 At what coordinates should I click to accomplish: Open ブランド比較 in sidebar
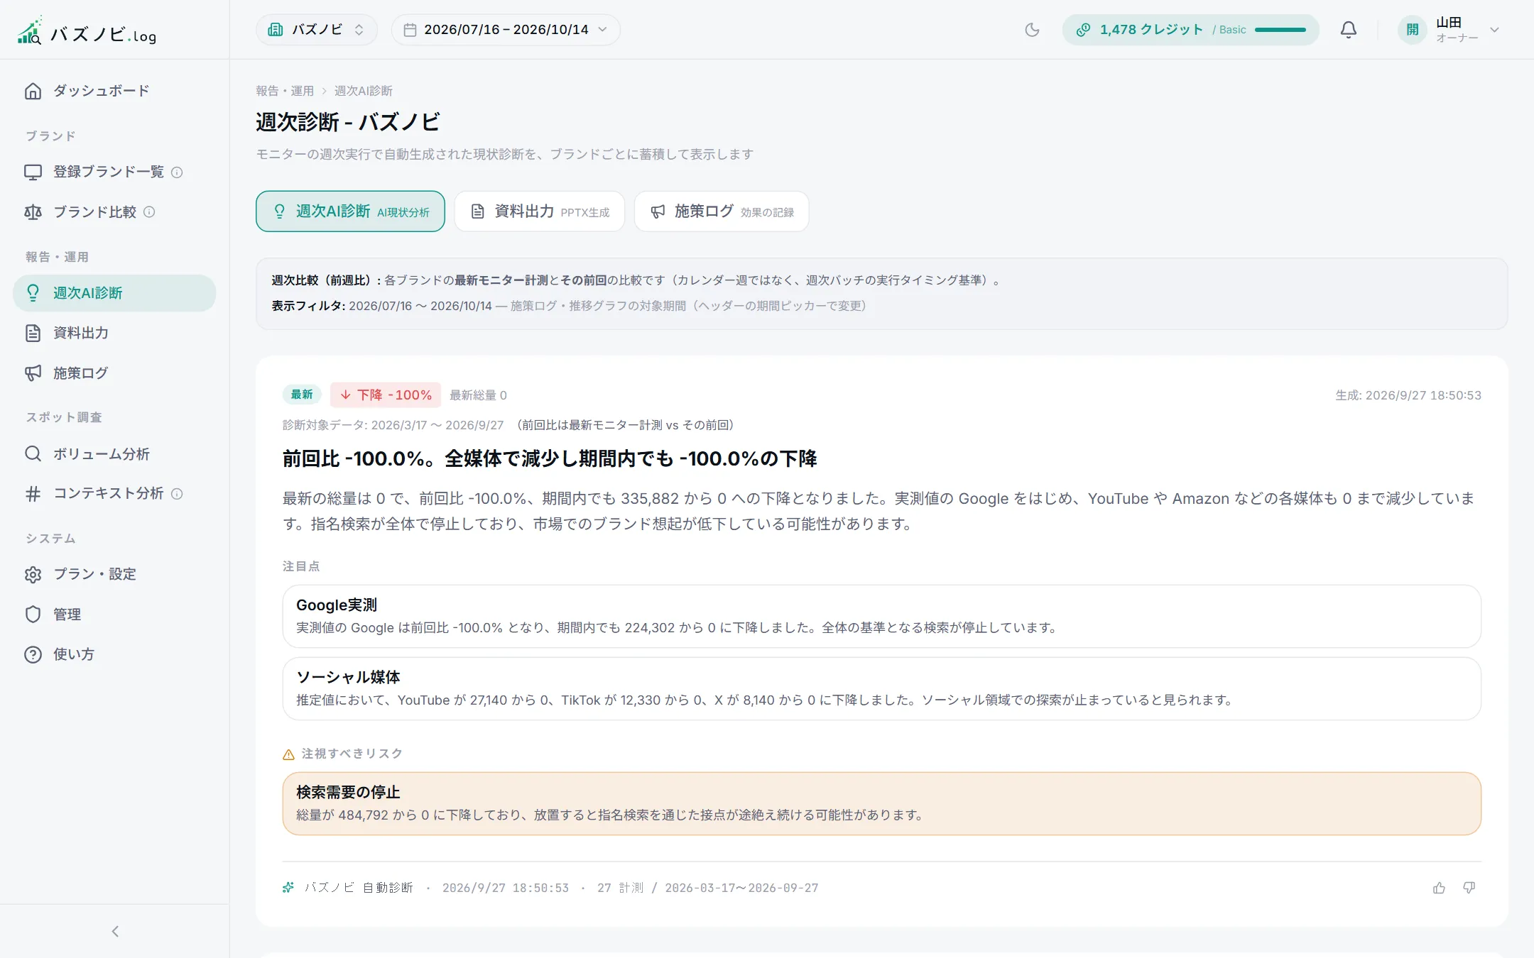tap(114, 212)
